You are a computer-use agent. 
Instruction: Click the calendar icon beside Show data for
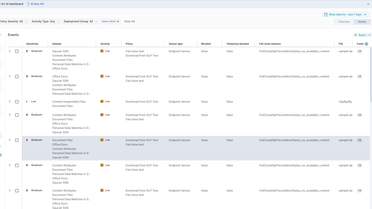coord(326,15)
